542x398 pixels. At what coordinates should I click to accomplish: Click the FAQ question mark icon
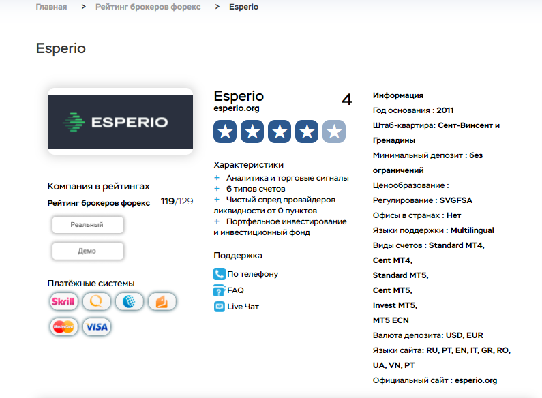(x=219, y=290)
